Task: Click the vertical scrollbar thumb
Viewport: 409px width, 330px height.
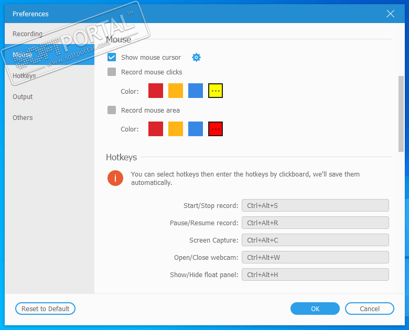Action: click(x=401, y=114)
